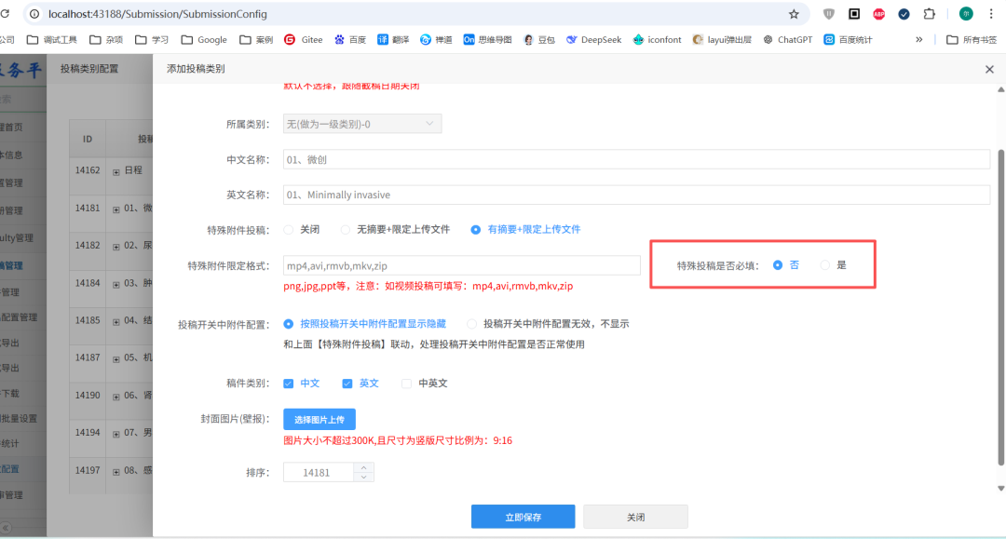The image size is (1006, 539).
Task: Bookmark this page with the star icon
Action: [794, 14]
